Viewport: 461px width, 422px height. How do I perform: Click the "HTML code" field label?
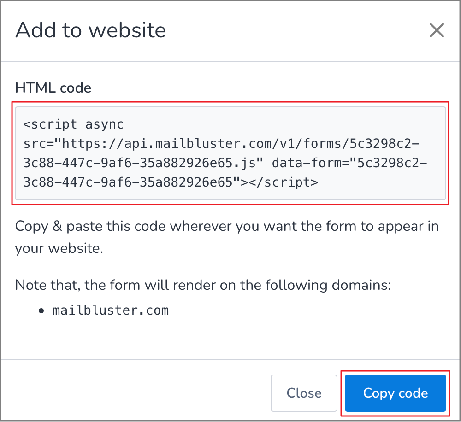(x=53, y=88)
